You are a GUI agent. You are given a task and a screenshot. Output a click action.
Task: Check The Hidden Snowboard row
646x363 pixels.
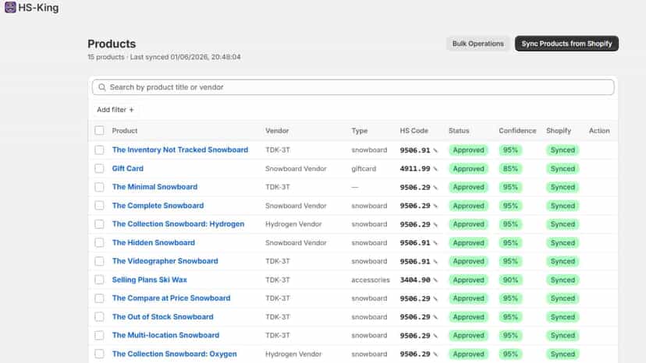pyautogui.click(x=99, y=242)
